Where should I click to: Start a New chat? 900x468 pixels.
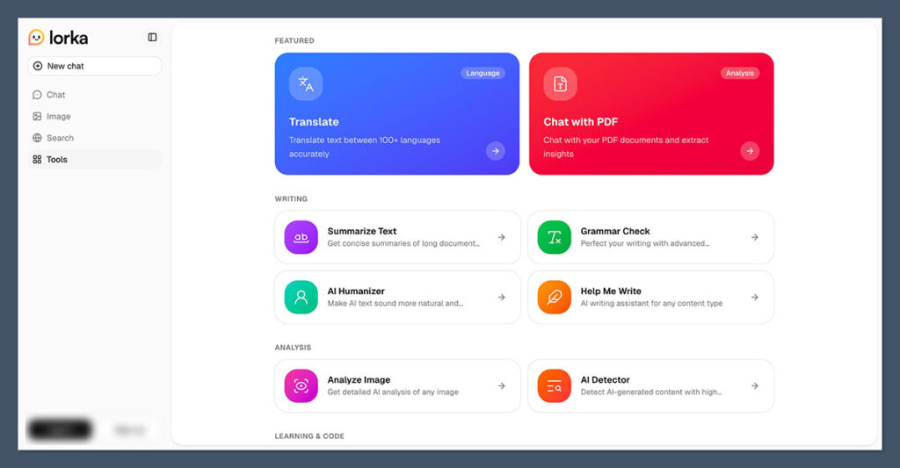pos(95,66)
